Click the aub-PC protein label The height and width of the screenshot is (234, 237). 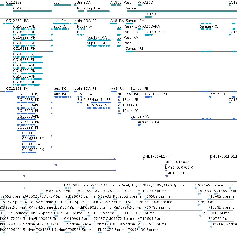pos(60,89)
